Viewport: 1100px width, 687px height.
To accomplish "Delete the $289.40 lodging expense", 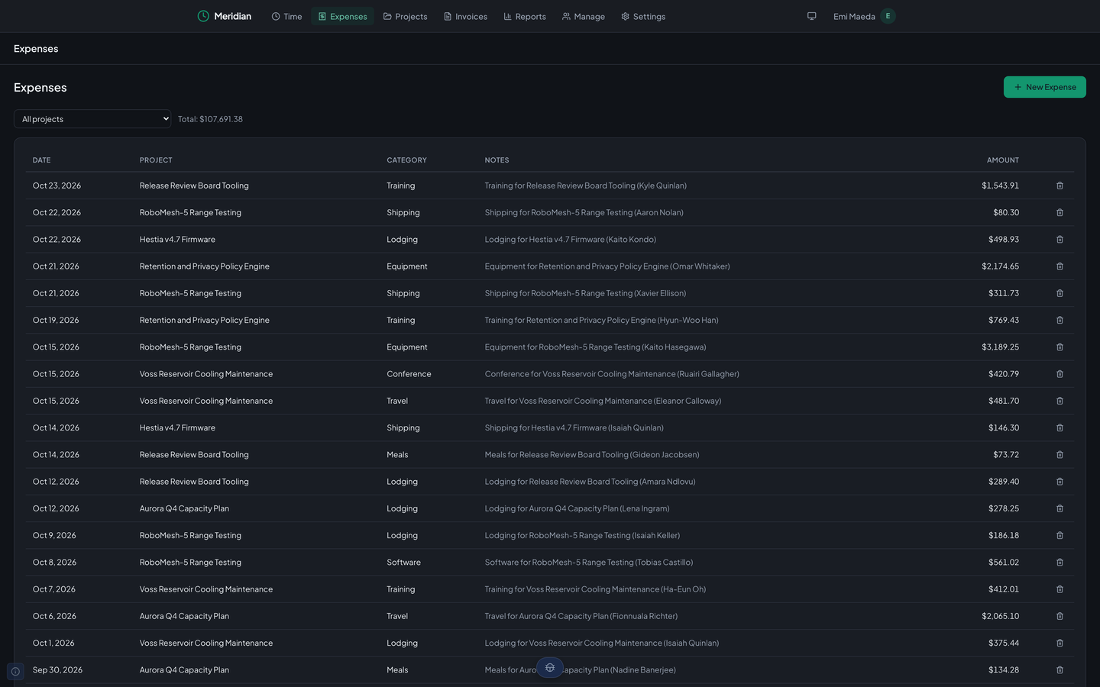I will tap(1060, 482).
